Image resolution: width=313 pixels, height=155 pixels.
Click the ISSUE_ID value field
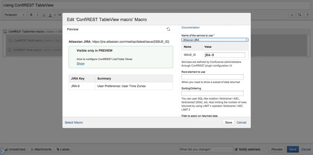[x=225, y=55]
